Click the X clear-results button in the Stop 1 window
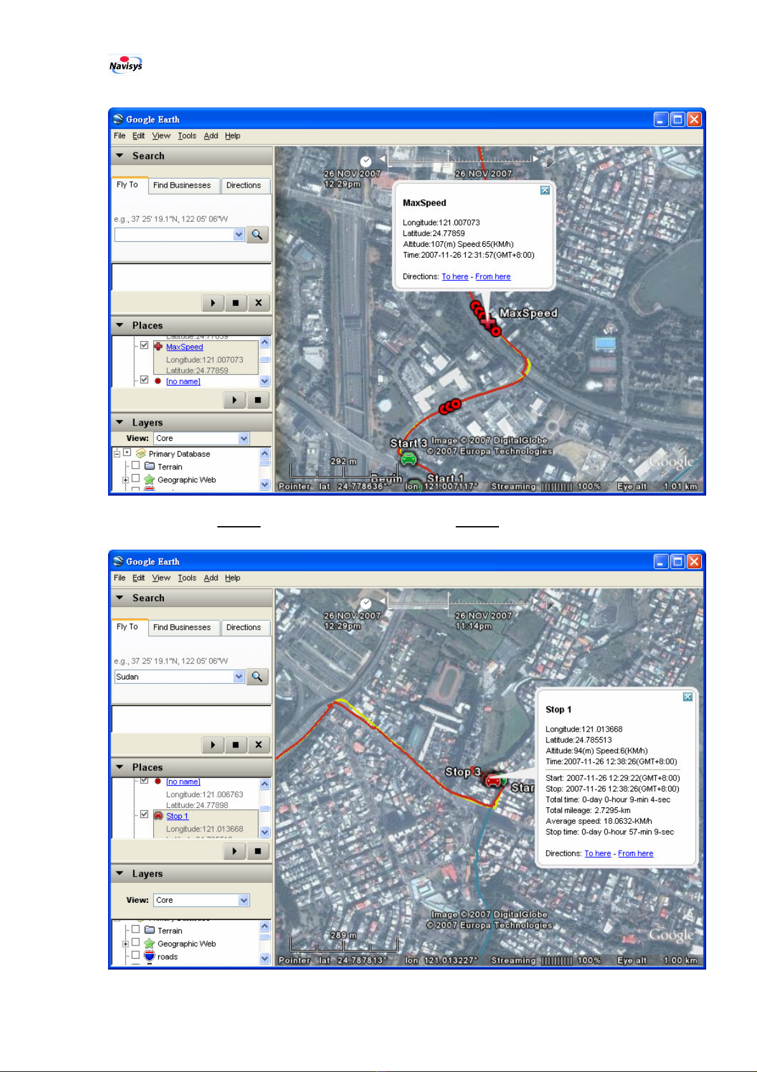This screenshot has width=757, height=1072. [x=259, y=745]
